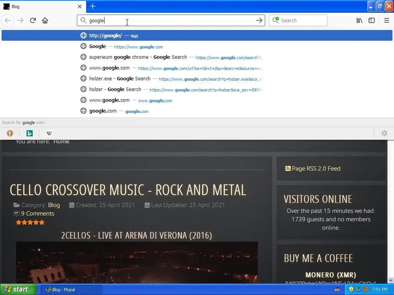394x295 pixels.
Task: Open a new tab with plus button
Action: [92, 6]
